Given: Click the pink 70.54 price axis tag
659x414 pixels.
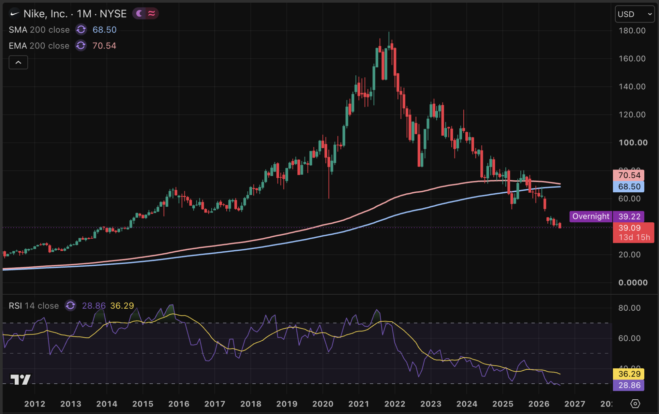Looking at the screenshot, I should [x=629, y=175].
